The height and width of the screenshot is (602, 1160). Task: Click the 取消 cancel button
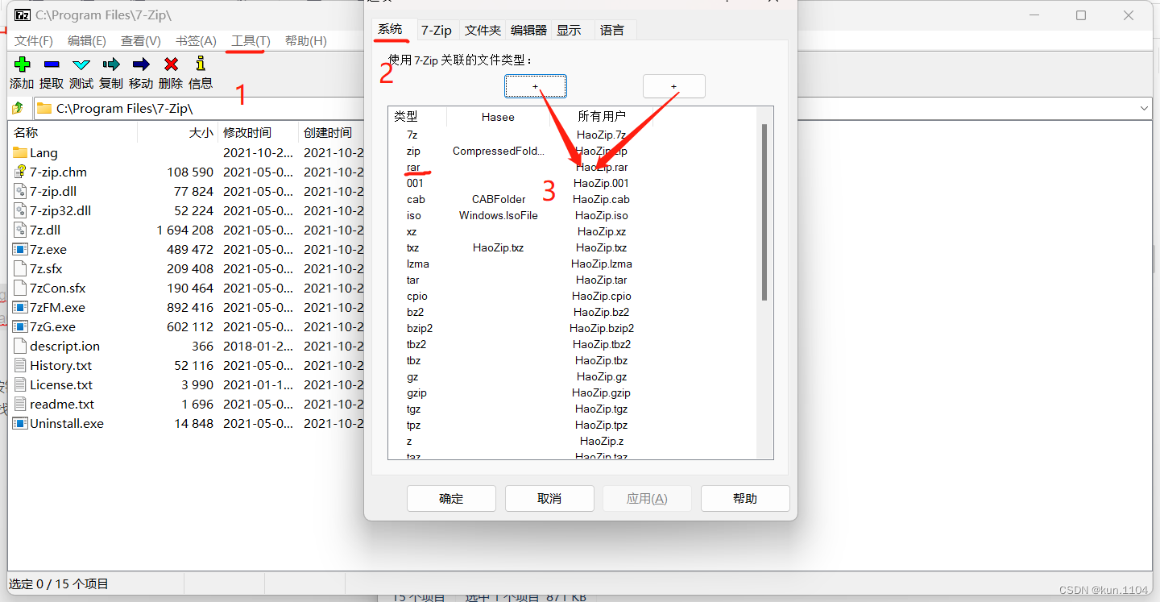pyautogui.click(x=549, y=498)
